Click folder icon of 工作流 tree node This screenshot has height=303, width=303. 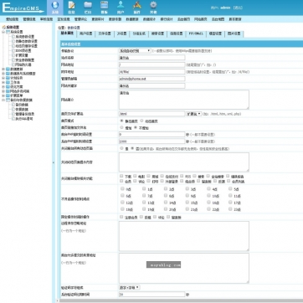pyautogui.click(x=8, y=83)
